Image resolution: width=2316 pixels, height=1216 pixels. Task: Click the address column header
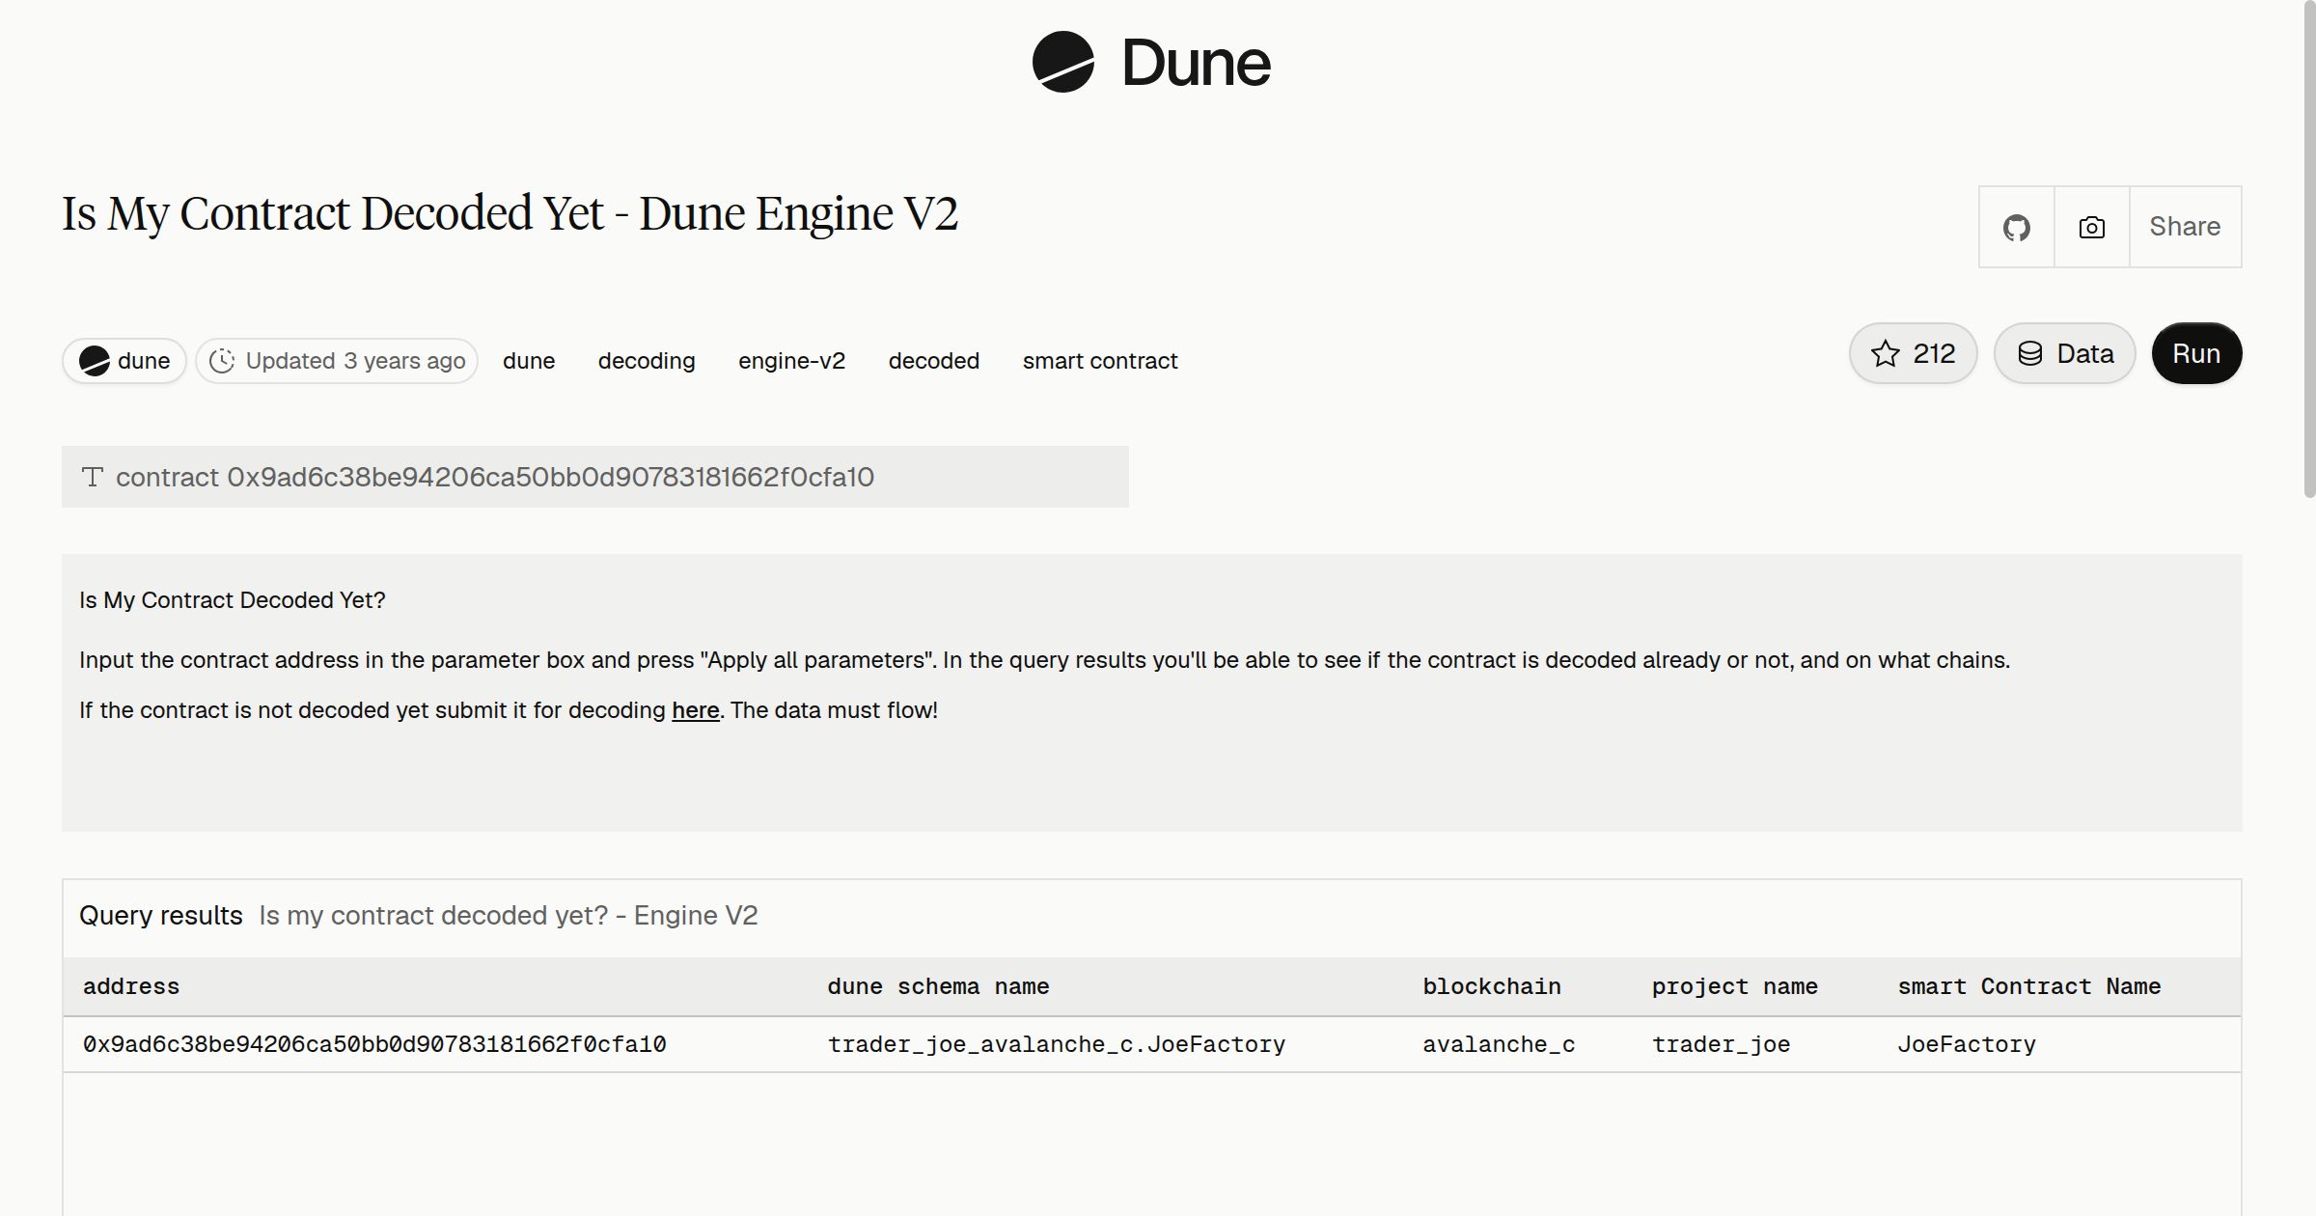(x=131, y=986)
